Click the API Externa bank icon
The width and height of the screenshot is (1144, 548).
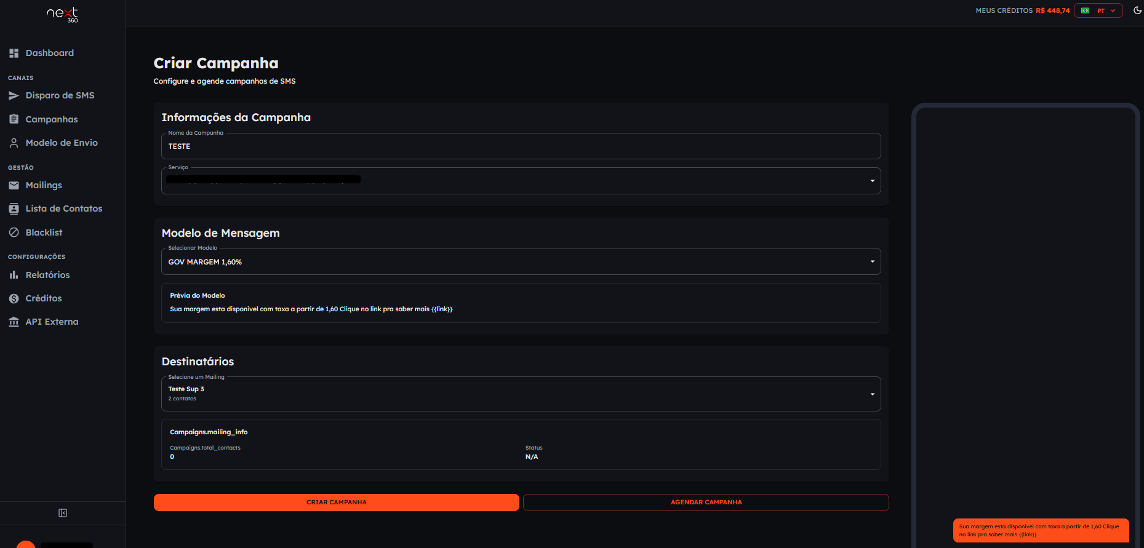tap(14, 322)
